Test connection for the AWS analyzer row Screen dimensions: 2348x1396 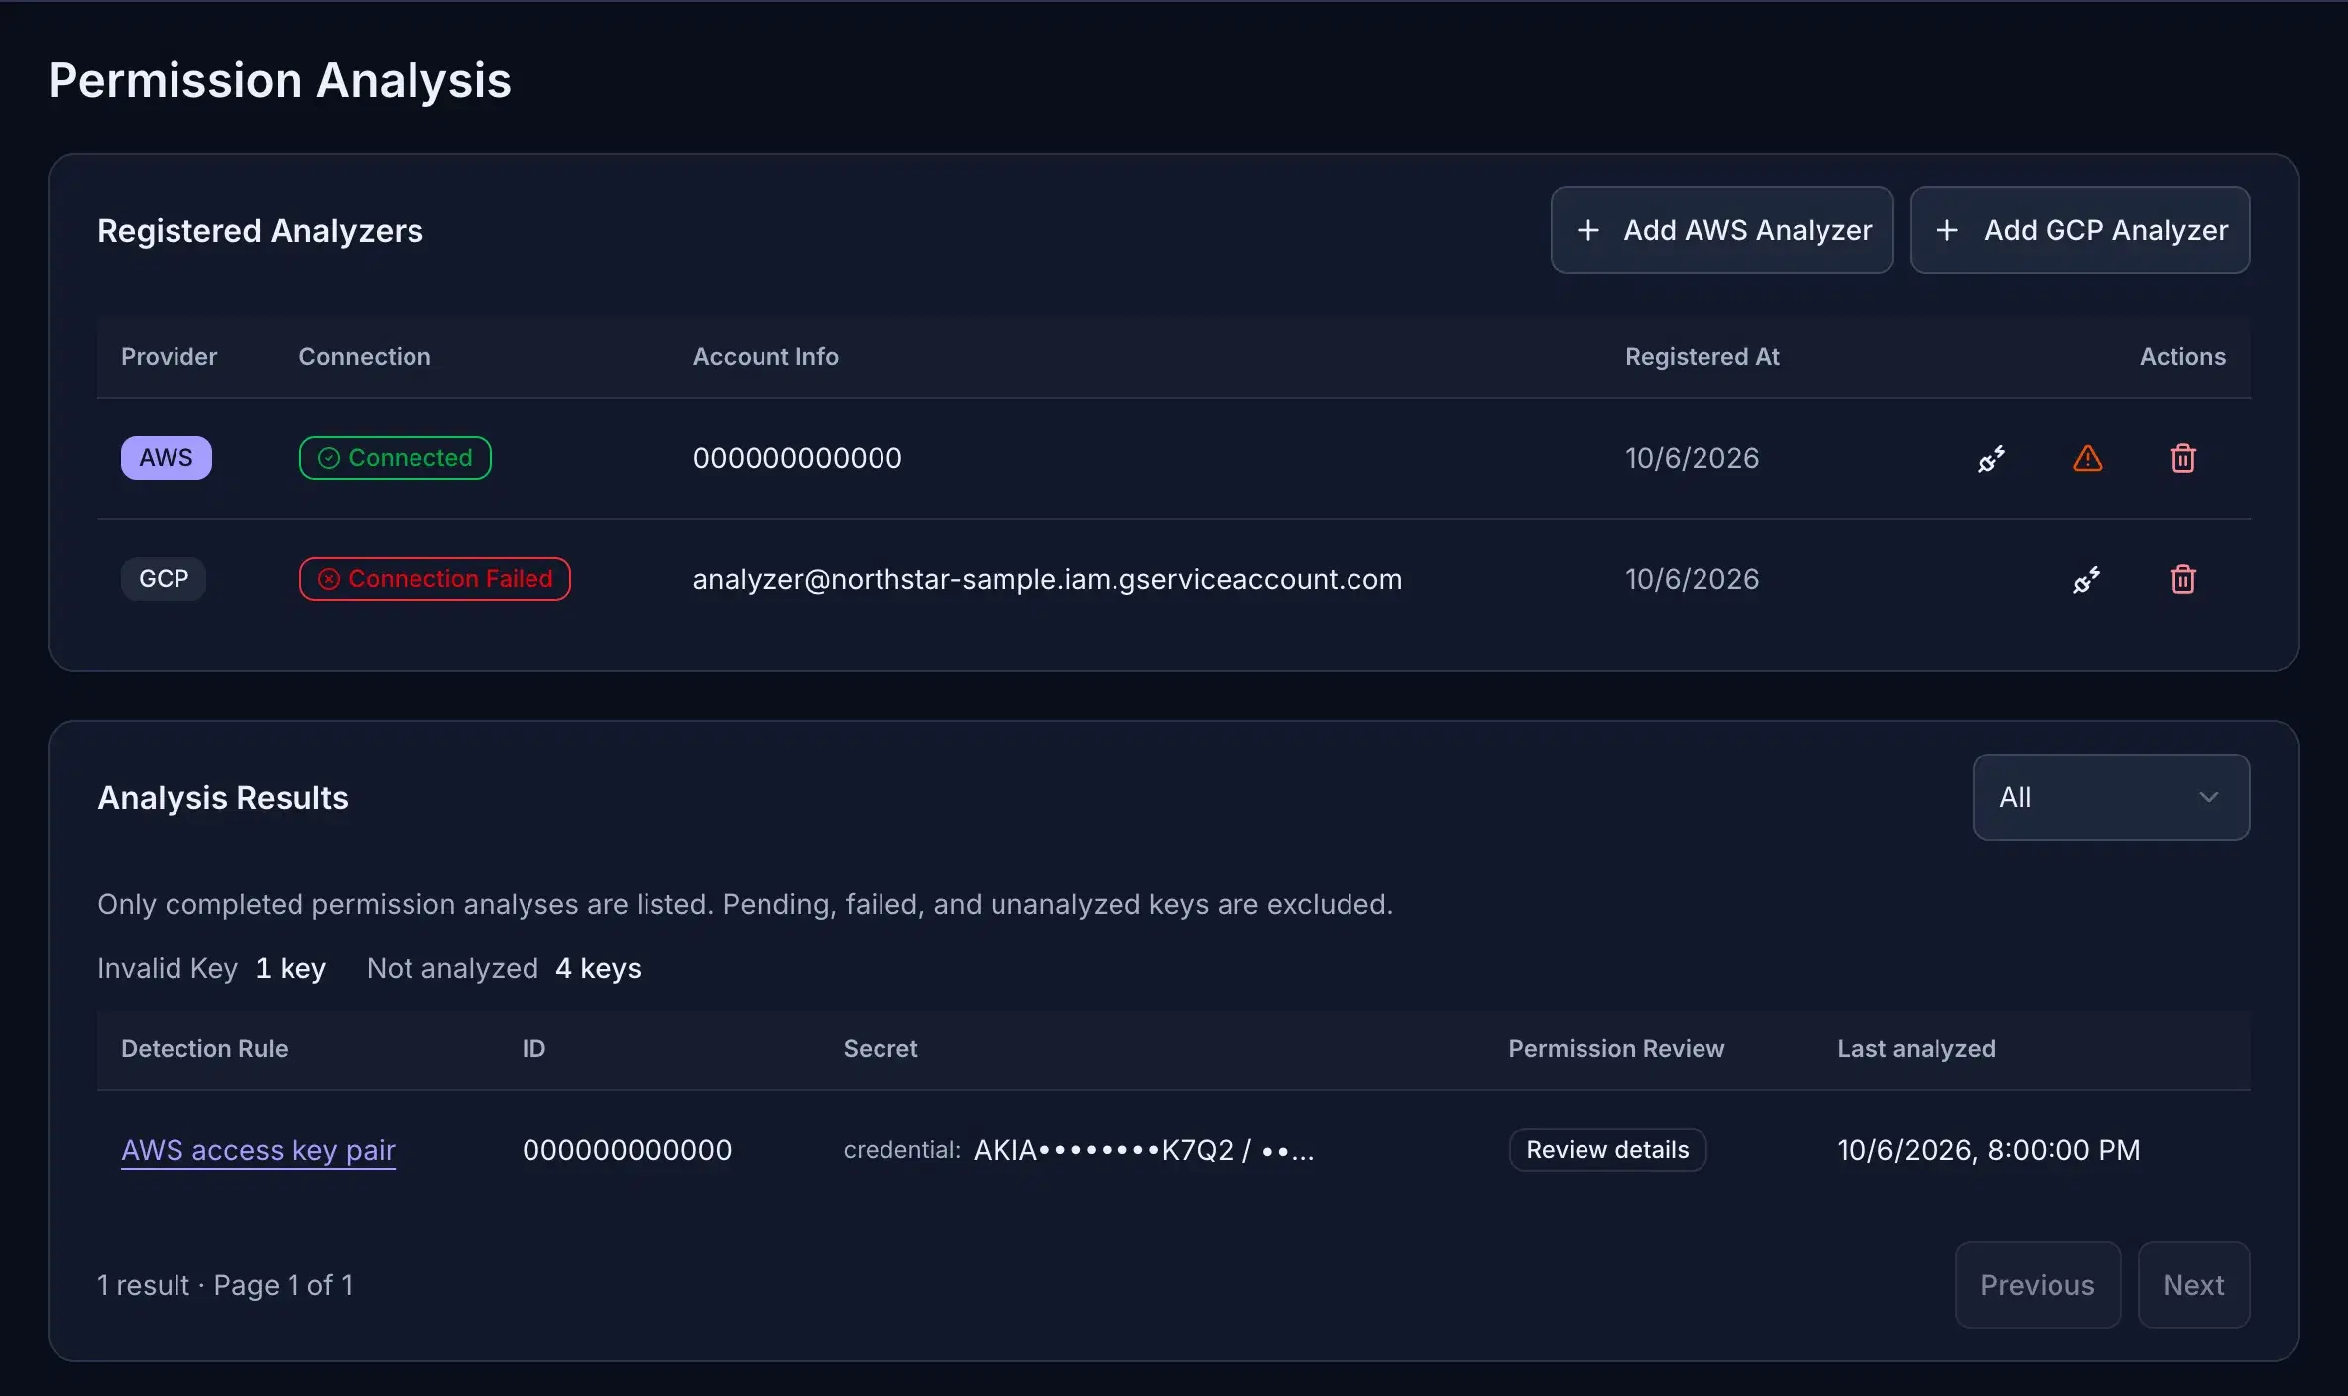[1991, 458]
